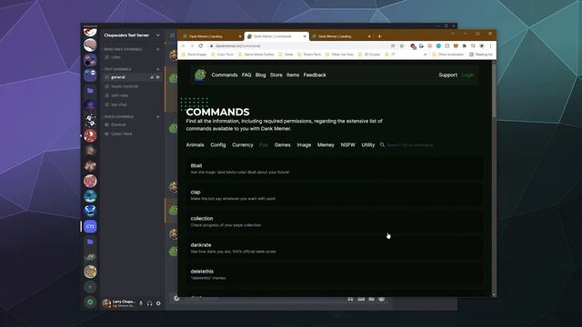Open the Feedback link in navbar
Image resolution: width=582 pixels, height=327 pixels.
(x=315, y=74)
